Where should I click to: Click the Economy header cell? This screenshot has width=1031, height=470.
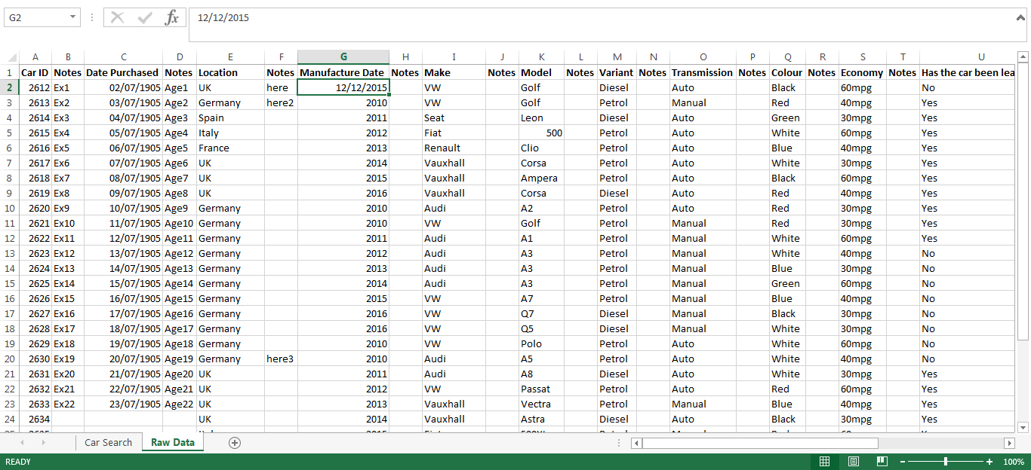coord(862,72)
